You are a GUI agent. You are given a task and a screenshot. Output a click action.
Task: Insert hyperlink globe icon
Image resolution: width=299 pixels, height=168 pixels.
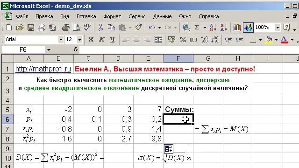tap(186, 28)
